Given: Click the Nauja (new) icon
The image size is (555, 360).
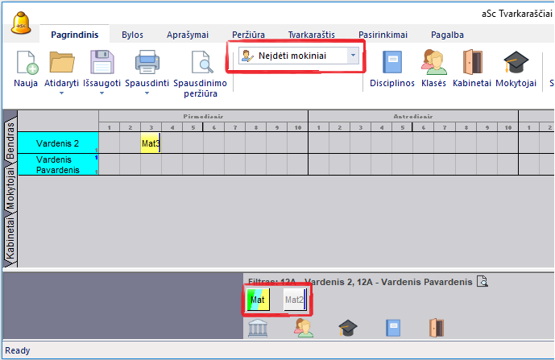Looking at the screenshot, I should pyautogui.click(x=26, y=64).
